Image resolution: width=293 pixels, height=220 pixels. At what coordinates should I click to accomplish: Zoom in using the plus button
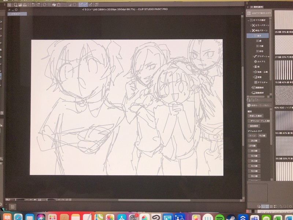click(x=31, y=200)
